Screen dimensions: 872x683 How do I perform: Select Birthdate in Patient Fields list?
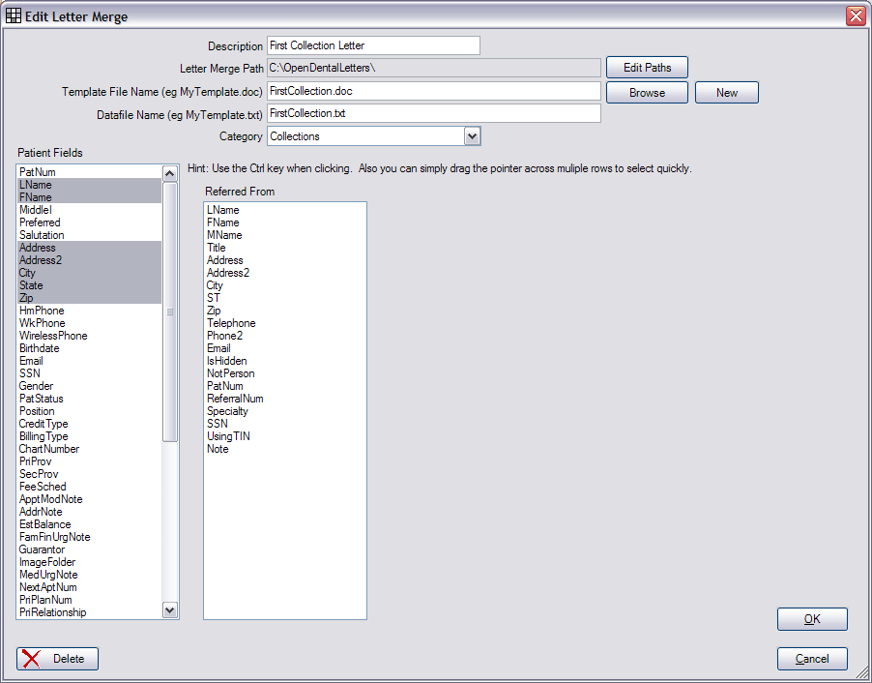tap(40, 348)
